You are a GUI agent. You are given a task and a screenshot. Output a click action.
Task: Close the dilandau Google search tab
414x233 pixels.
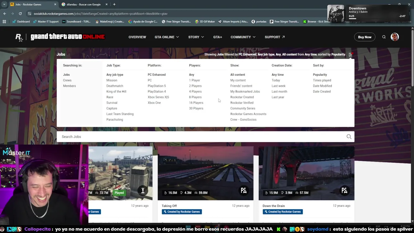coord(106,4)
